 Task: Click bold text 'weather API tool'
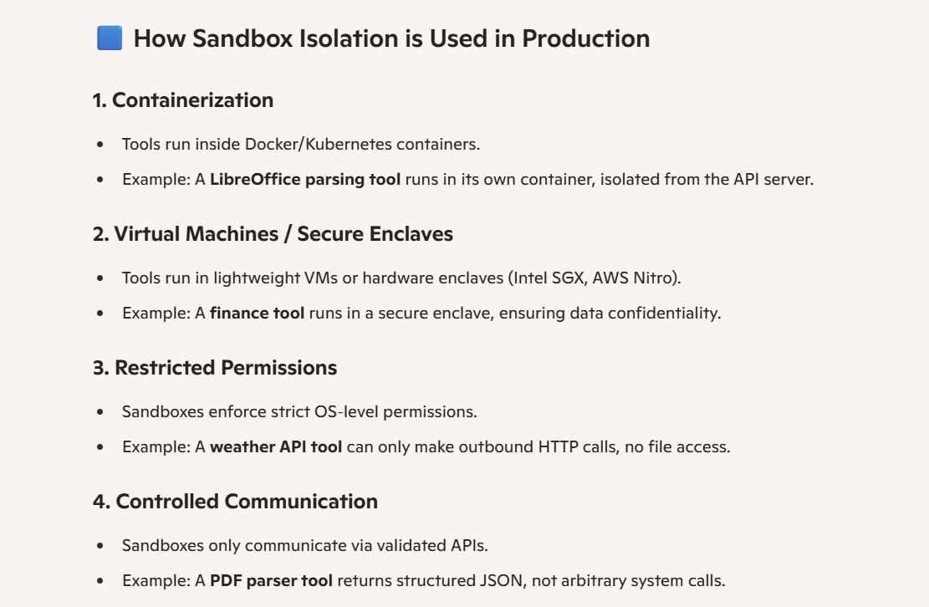(276, 447)
